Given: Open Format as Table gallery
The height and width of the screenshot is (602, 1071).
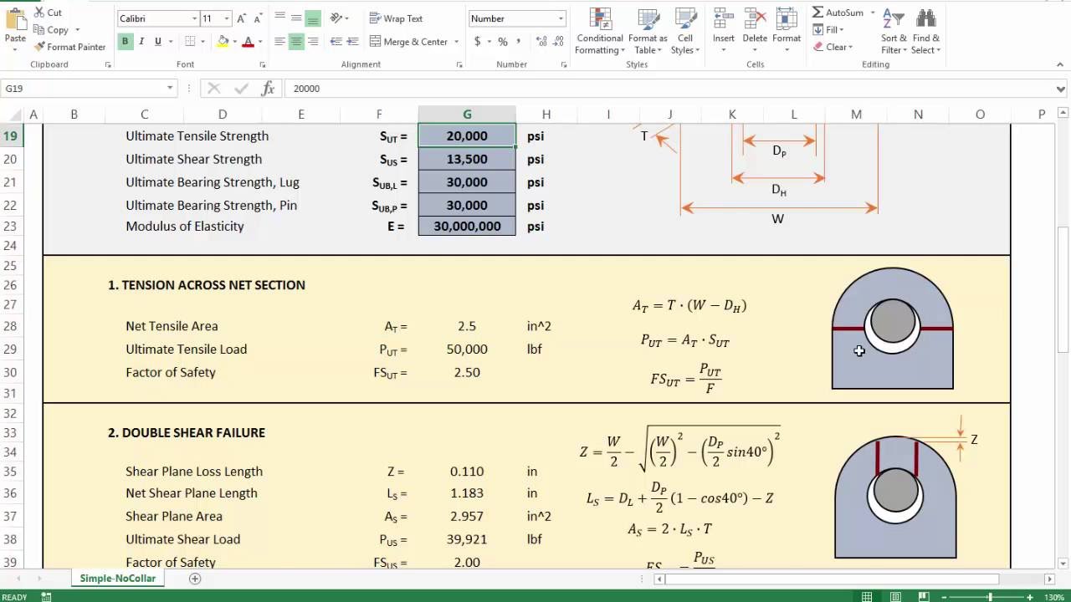Looking at the screenshot, I should click(x=648, y=32).
